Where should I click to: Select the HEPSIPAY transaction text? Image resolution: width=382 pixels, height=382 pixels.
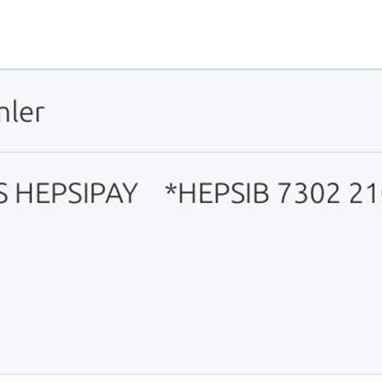[x=76, y=193]
